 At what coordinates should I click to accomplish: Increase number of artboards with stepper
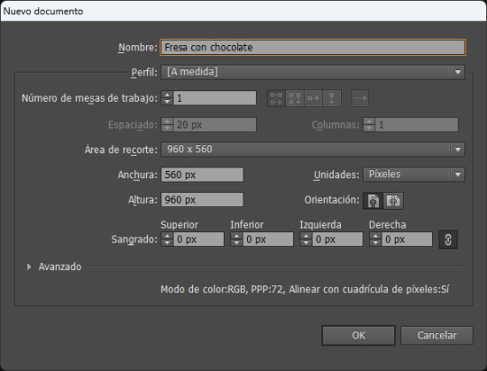pyautogui.click(x=167, y=95)
